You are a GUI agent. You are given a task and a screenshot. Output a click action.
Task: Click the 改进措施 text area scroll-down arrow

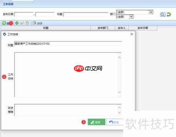coord(119,113)
